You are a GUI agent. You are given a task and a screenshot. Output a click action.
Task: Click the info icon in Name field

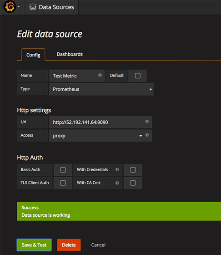(x=100, y=75)
